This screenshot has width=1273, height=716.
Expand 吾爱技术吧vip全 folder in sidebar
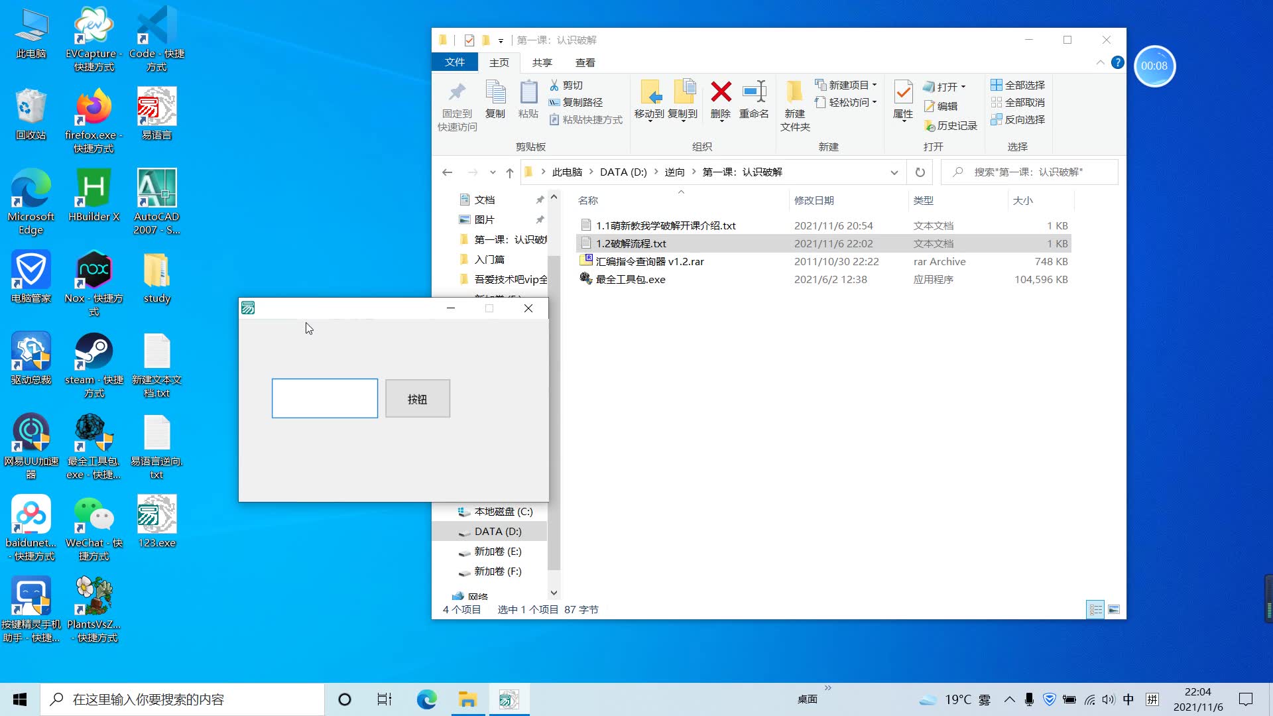pos(445,279)
